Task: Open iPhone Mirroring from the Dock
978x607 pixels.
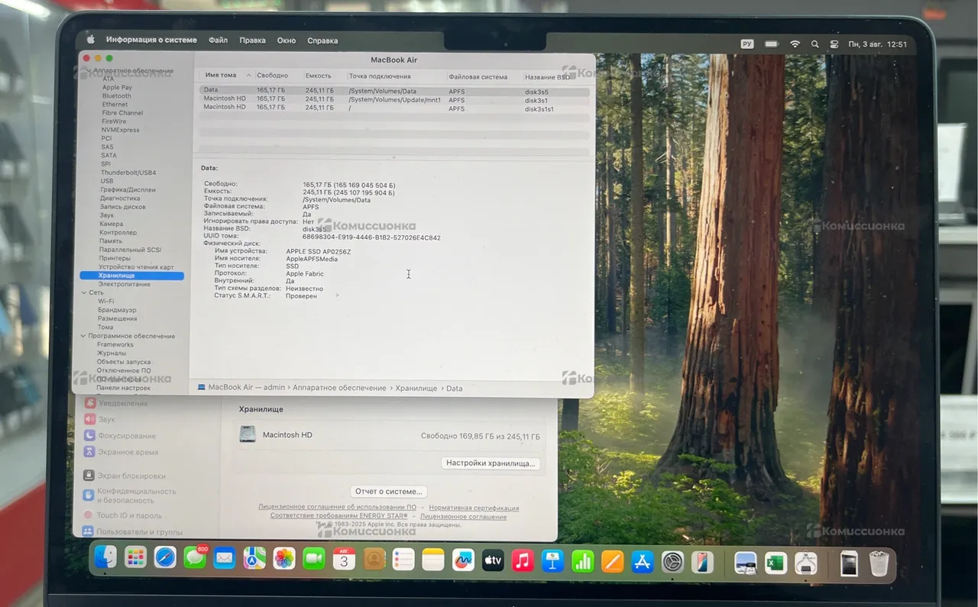Action: click(701, 563)
